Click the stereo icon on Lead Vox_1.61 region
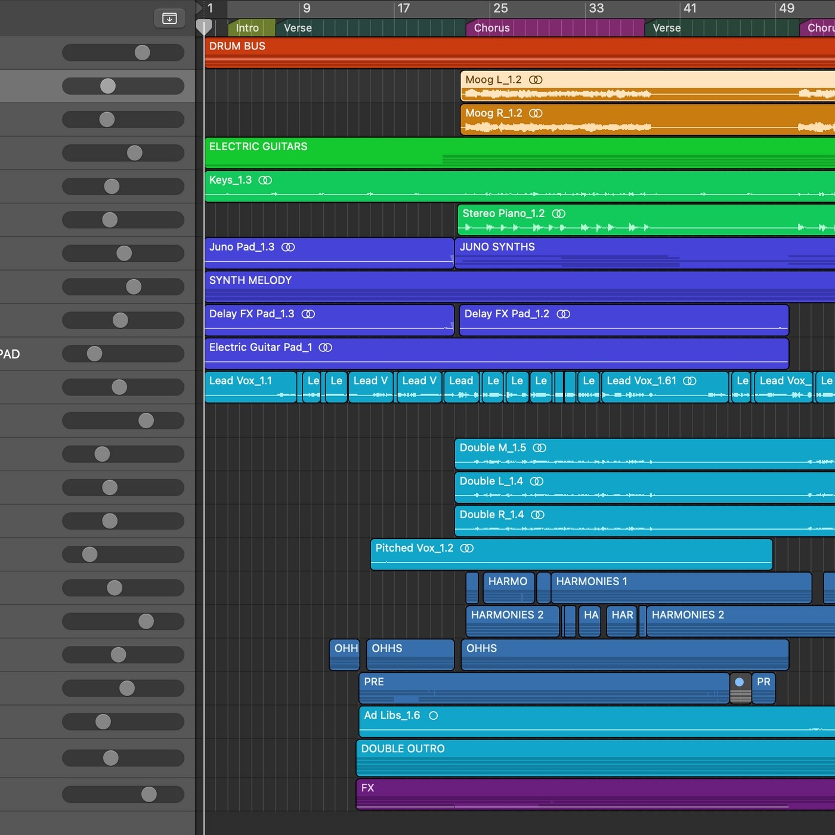Screen dimensions: 835x835 coord(689,381)
